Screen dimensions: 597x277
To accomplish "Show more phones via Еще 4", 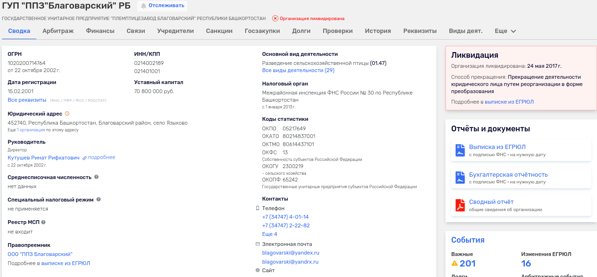I will (x=270, y=234).
